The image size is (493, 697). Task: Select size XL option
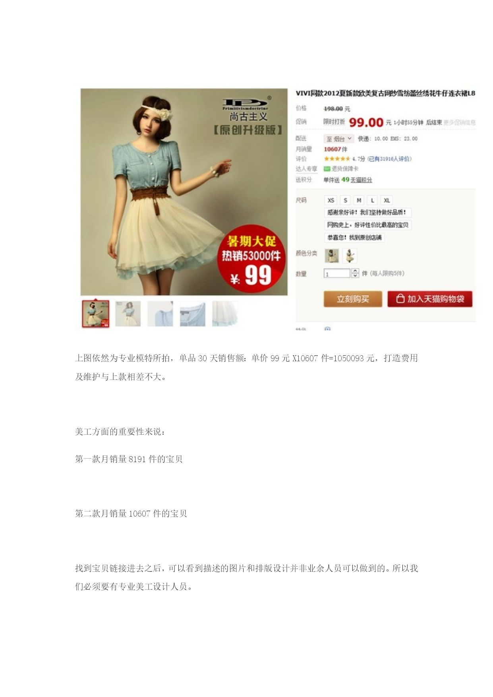click(x=387, y=200)
